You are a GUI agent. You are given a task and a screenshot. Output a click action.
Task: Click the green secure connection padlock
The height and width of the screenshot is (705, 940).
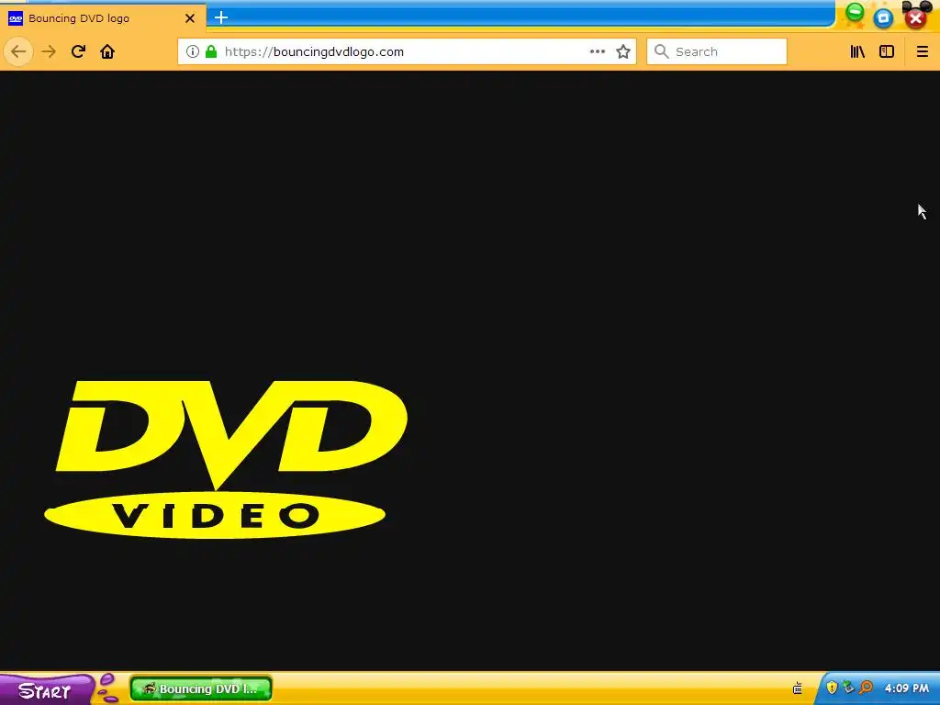(x=211, y=51)
